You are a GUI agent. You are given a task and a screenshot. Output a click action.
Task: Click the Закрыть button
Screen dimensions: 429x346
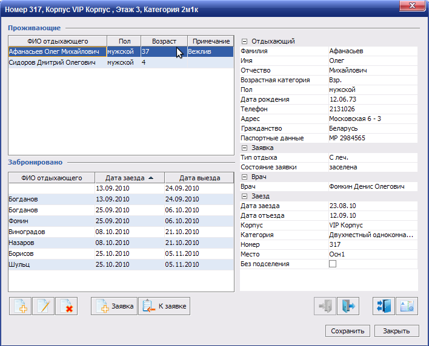(396, 331)
